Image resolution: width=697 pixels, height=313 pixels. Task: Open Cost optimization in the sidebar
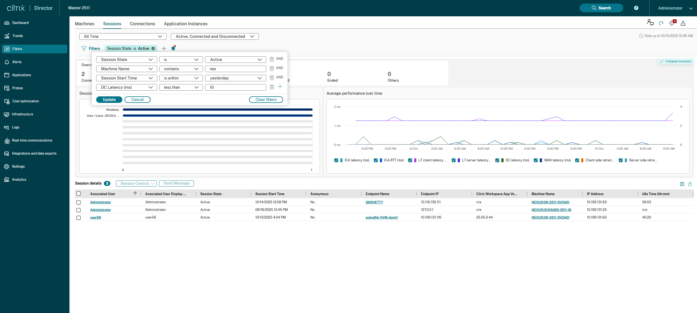(26, 101)
